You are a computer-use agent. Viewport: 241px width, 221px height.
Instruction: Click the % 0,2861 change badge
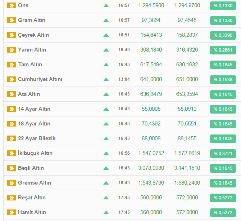(223, 50)
